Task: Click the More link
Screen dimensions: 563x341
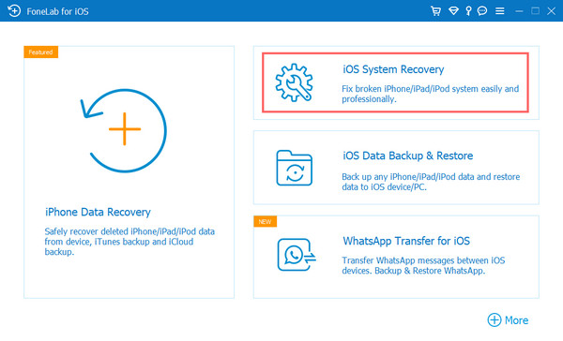Action: point(516,320)
